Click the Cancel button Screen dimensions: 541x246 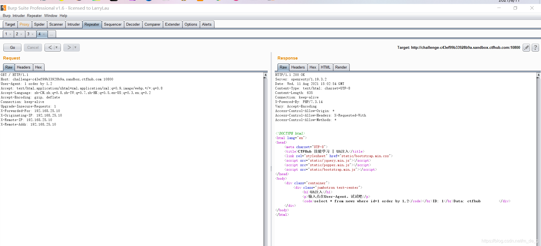(33, 47)
